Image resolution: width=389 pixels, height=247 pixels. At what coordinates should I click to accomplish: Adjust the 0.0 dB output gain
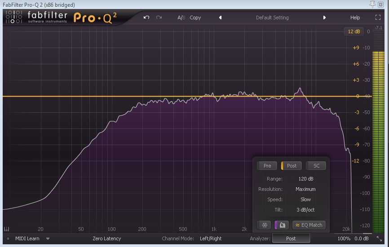(362, 238)
